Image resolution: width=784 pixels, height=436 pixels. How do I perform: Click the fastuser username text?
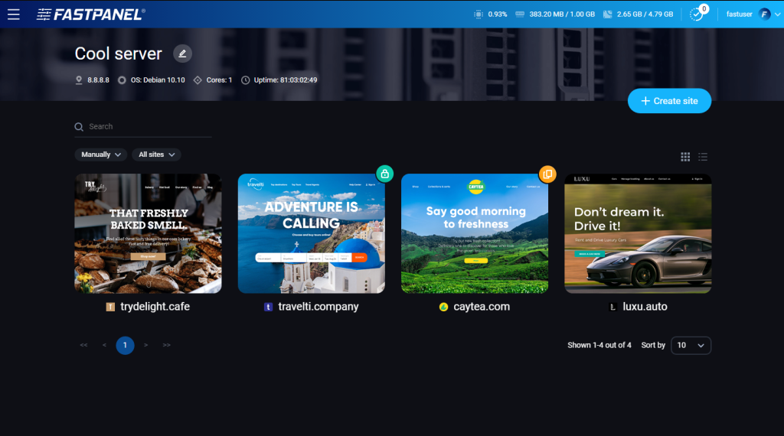739,15
